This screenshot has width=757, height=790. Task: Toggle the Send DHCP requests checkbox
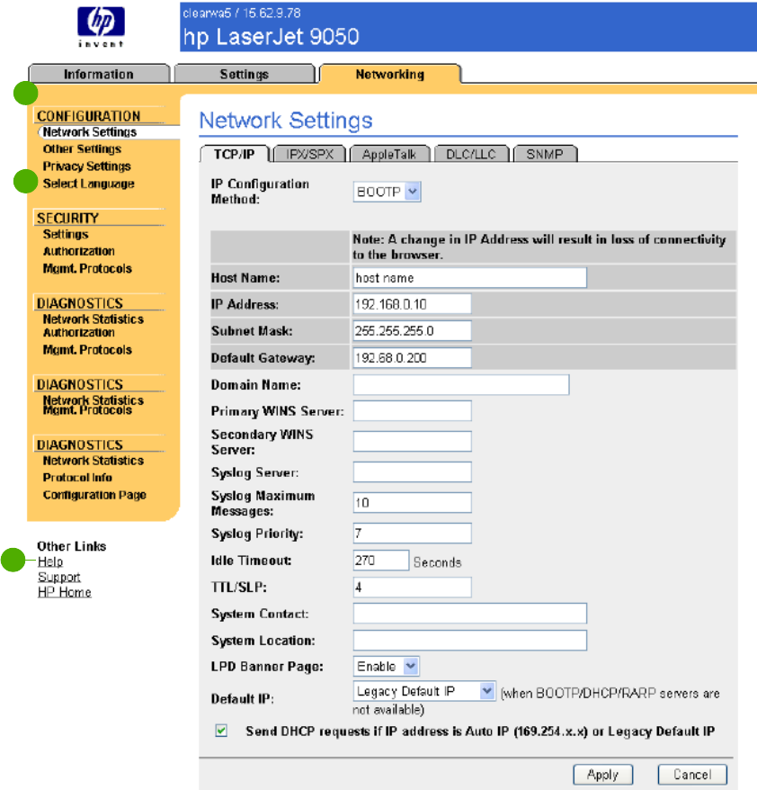coord(221,731)
